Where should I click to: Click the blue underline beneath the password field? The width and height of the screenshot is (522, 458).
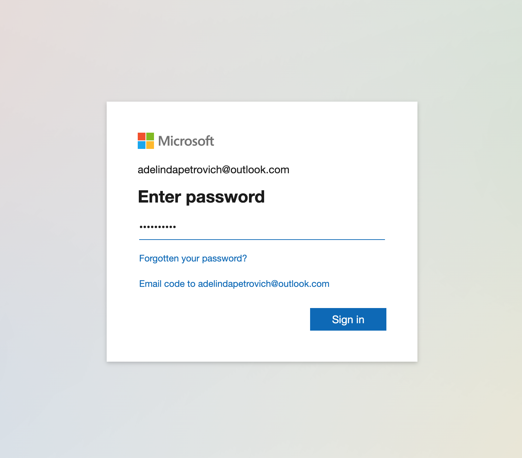click(x=262, y=240)
